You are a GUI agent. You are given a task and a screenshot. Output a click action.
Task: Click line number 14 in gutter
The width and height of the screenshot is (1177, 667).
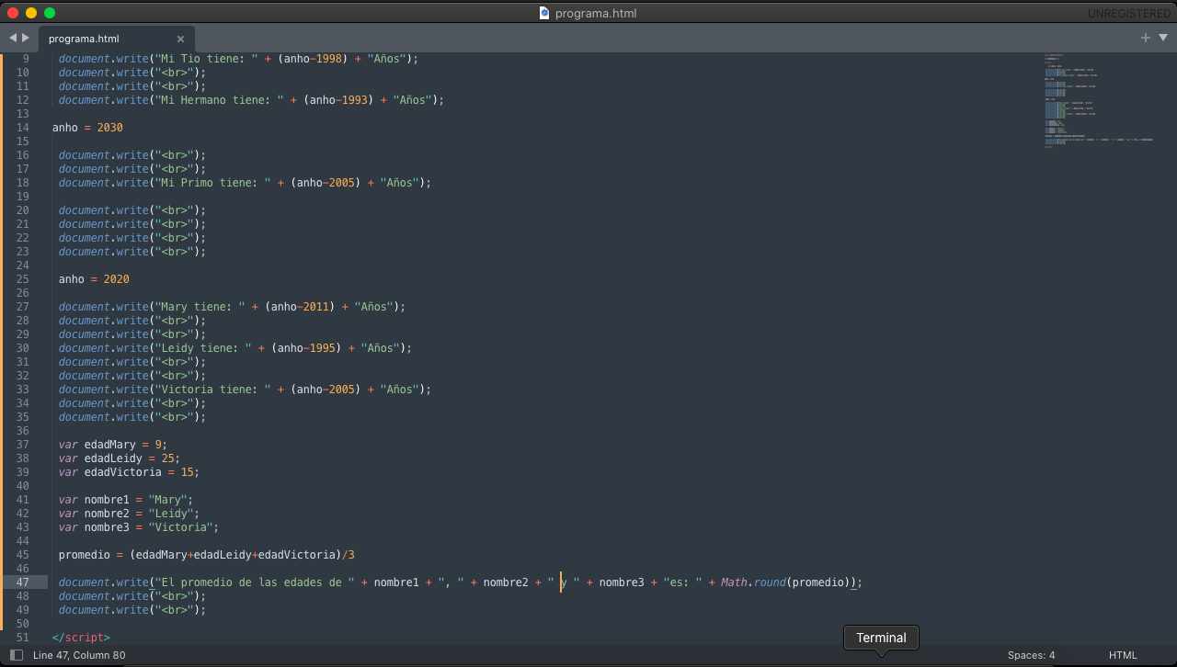23,128
